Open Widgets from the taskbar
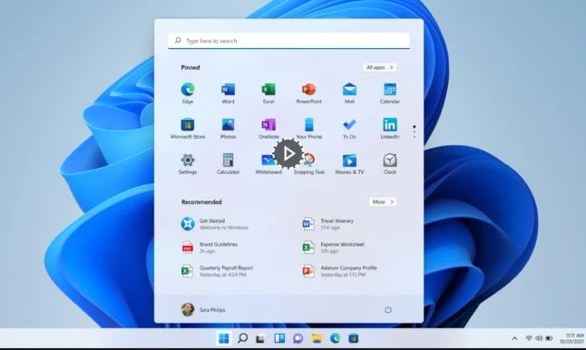The height and width of the screenshot is (350, 586). [279, 338]
